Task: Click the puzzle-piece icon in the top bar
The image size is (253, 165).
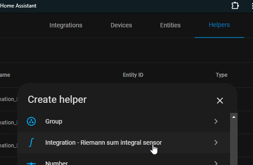Action: coord(235,6)
